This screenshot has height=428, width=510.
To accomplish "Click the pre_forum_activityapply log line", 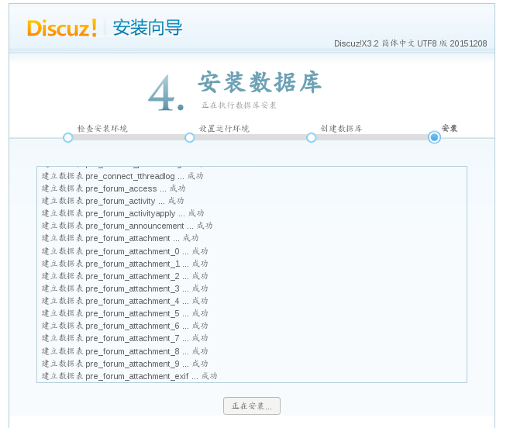I will pos(123,213).
